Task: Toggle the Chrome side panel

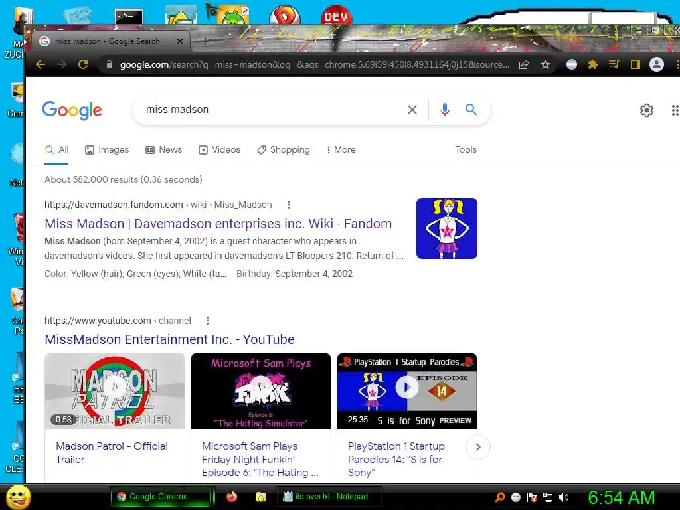Action: click(636, 64)
